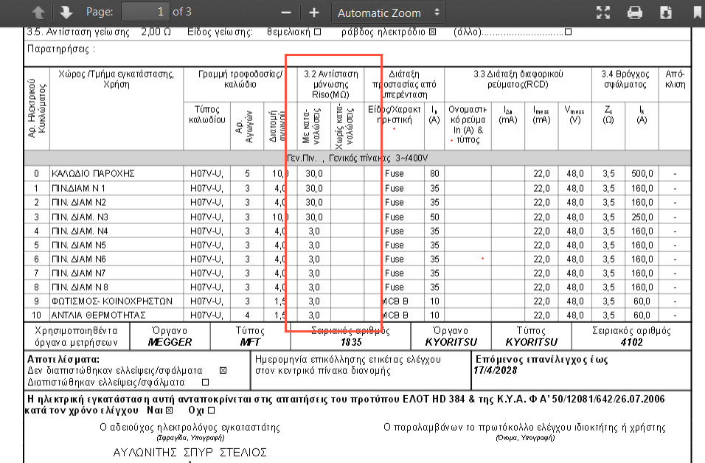Go to next page with down arrow
Viewport: 705px width, 463px height.
[x=66, y=12]
